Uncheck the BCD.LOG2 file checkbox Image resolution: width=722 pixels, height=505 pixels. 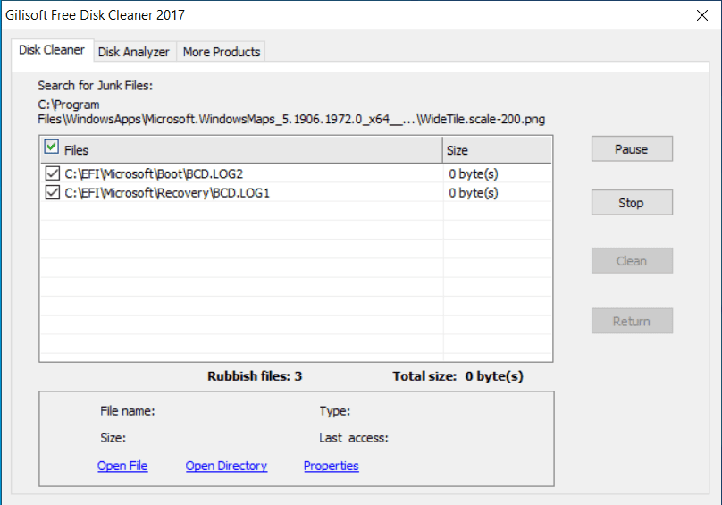coord(53,173)
